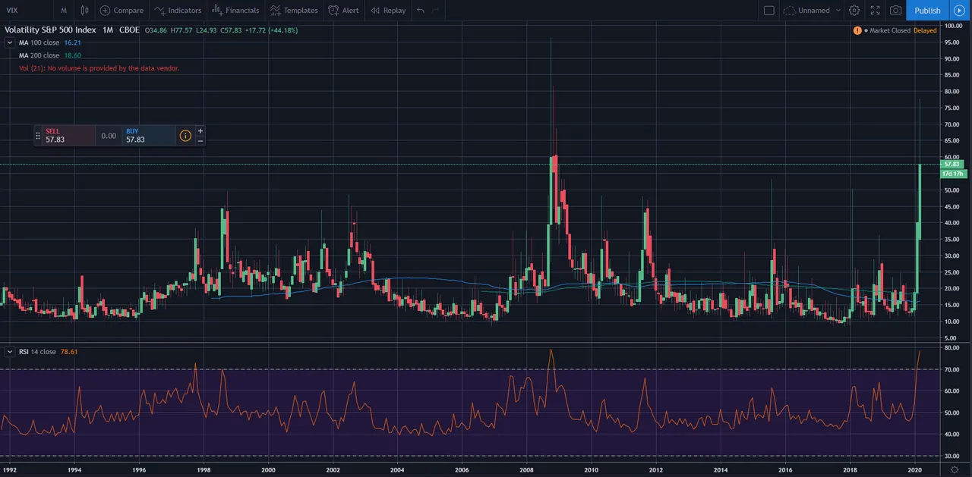Grab the trade panel drag handle dots

pos(38,136)
